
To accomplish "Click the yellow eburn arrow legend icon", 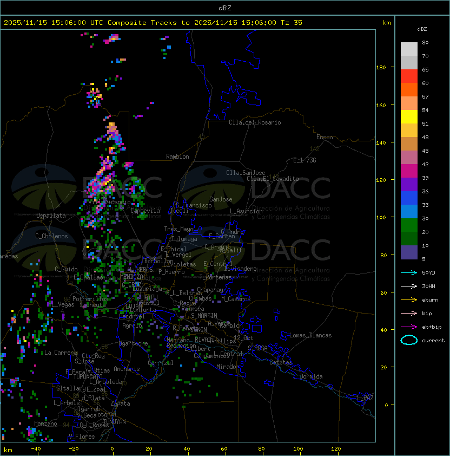I will point(409,300).
